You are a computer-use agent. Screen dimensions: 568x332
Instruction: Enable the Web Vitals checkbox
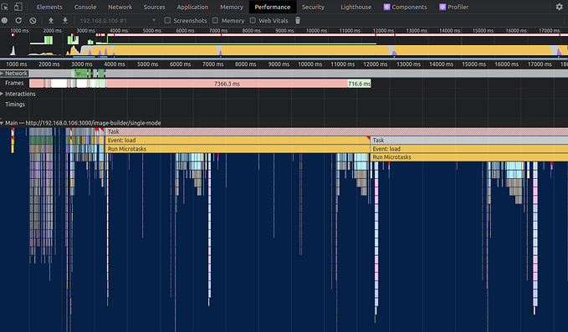(x=253, y=21)
